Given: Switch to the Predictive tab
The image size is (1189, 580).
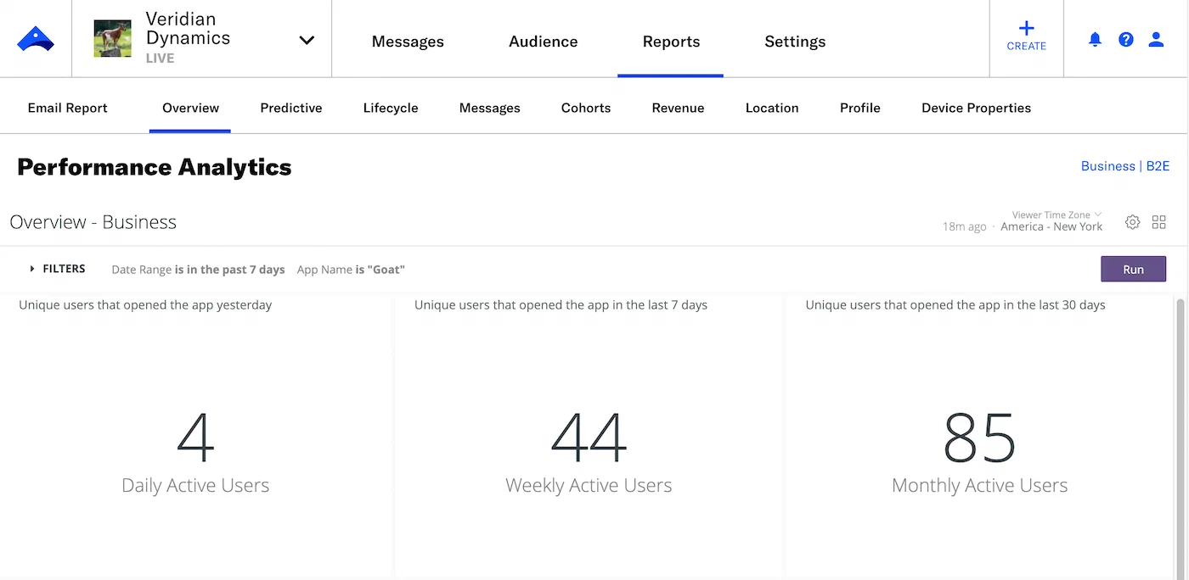Looking at the screenshot, I should [290, 108].
